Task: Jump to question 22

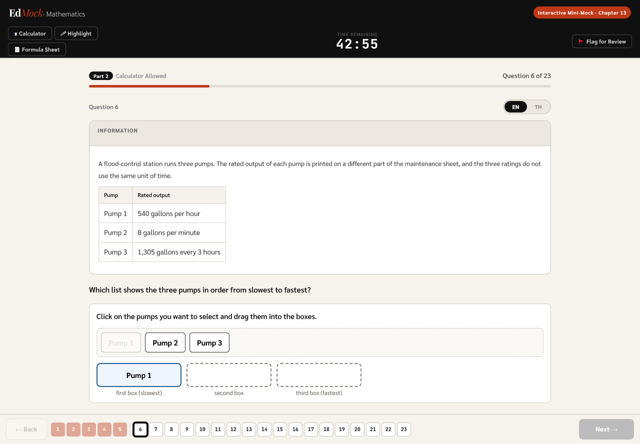Action: (x=388, y=429)
